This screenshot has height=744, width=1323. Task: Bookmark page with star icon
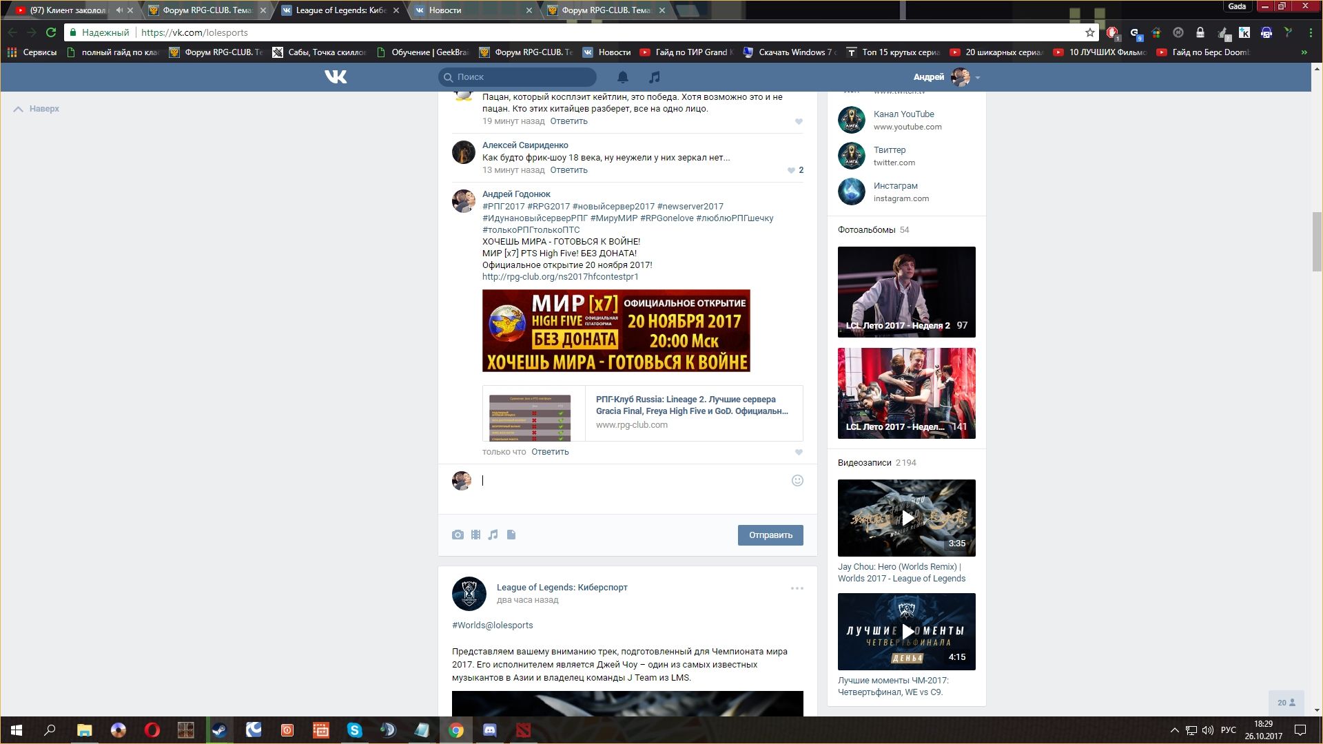pos(1089,32)
